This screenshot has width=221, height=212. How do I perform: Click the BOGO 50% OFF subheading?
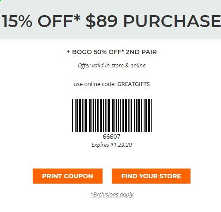pyautogui.click(x=112, y=52)
